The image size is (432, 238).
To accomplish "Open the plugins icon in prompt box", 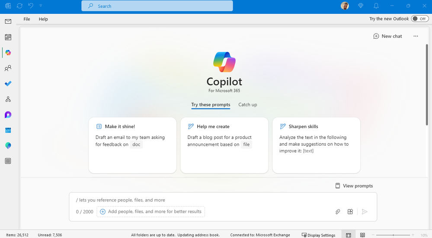I will (350, 212).
